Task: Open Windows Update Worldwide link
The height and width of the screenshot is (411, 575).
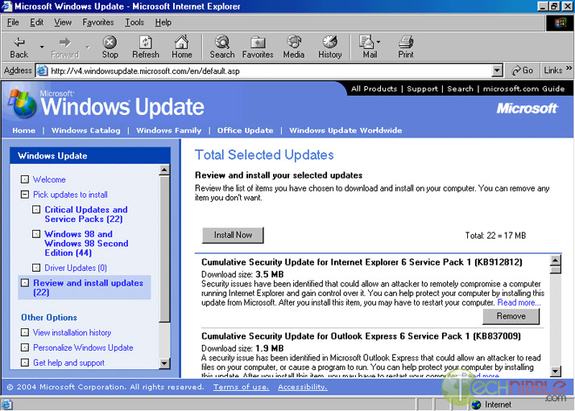Action: pyautogui.click(x=345, y=130)
